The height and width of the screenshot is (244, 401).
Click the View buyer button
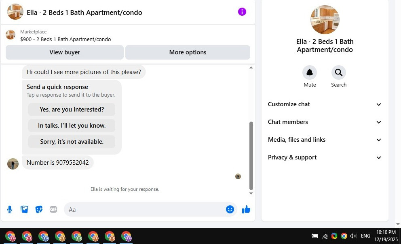point(65,52)
